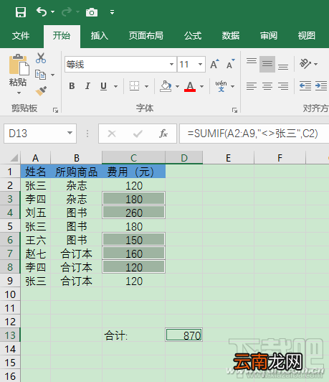The height and width of the screenshot is (382, 329).
Task: Open the Undo history dropdown arrow
Action: [x=53, y=11]
